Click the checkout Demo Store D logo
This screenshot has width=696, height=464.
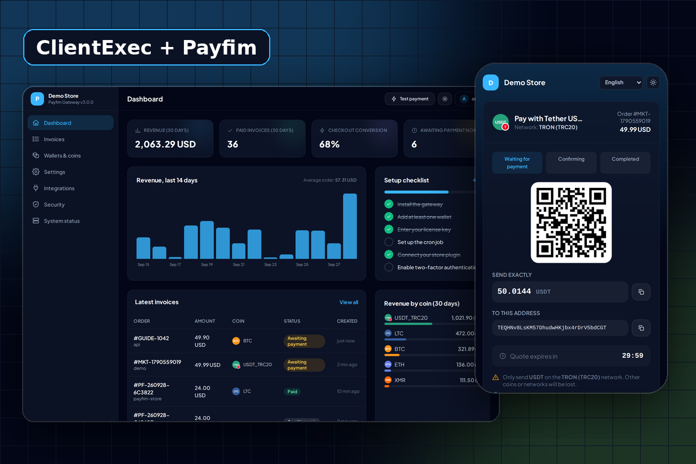pyautogui.click(x=491, y=82)
